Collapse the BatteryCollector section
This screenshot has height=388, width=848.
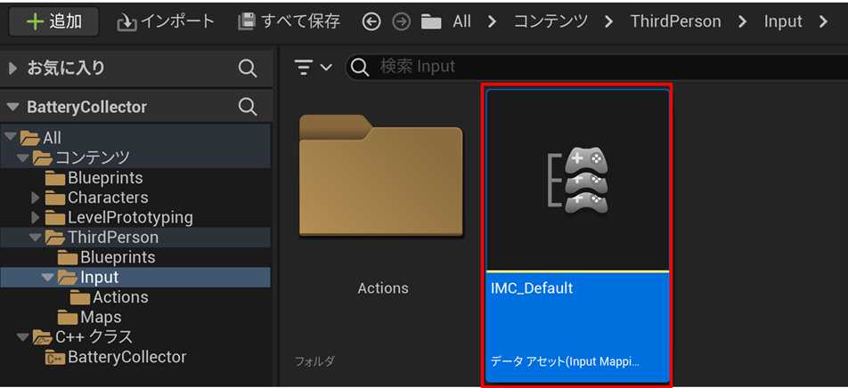click(x=12, y=107)
